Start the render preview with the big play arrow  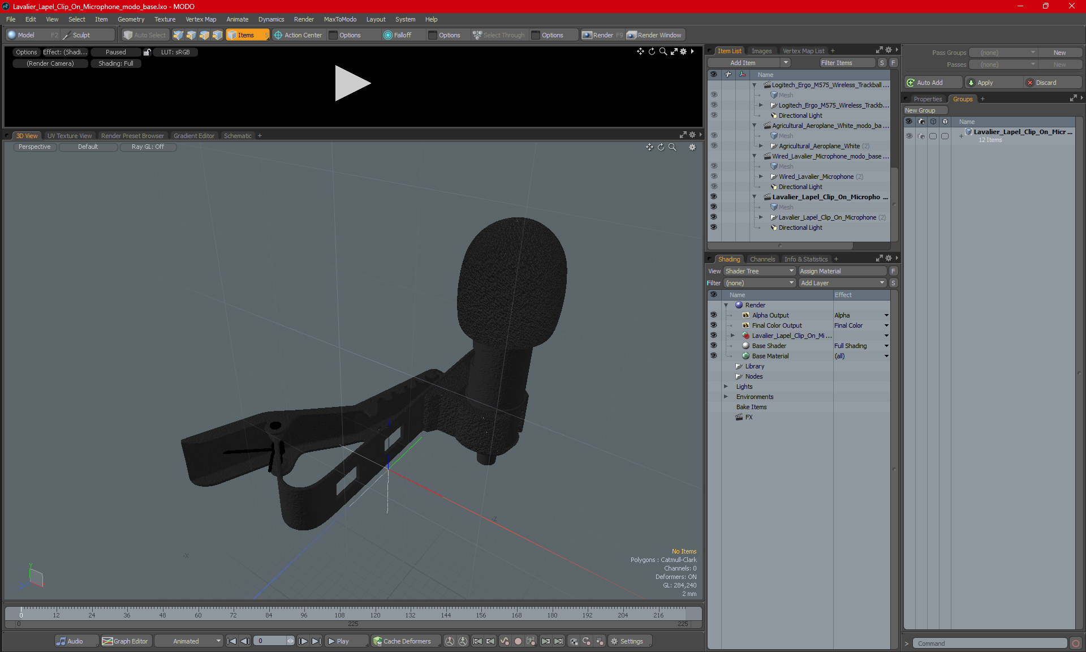coord(352,83)
